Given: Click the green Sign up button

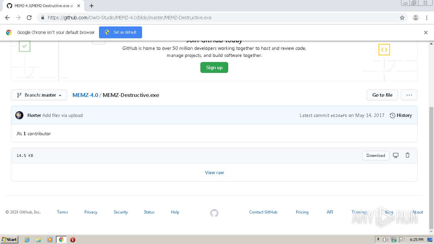Looking at the screenshot, I should (214, 67).
